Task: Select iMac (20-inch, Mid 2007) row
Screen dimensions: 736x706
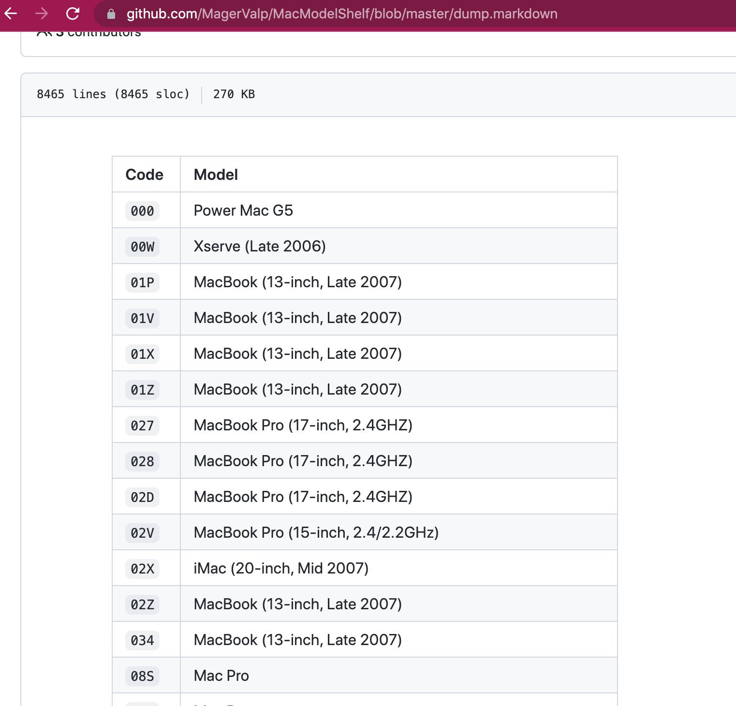Action: [365, 568]
